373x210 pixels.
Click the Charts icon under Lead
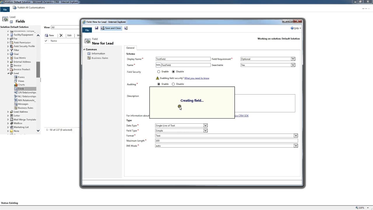(16, 85)
